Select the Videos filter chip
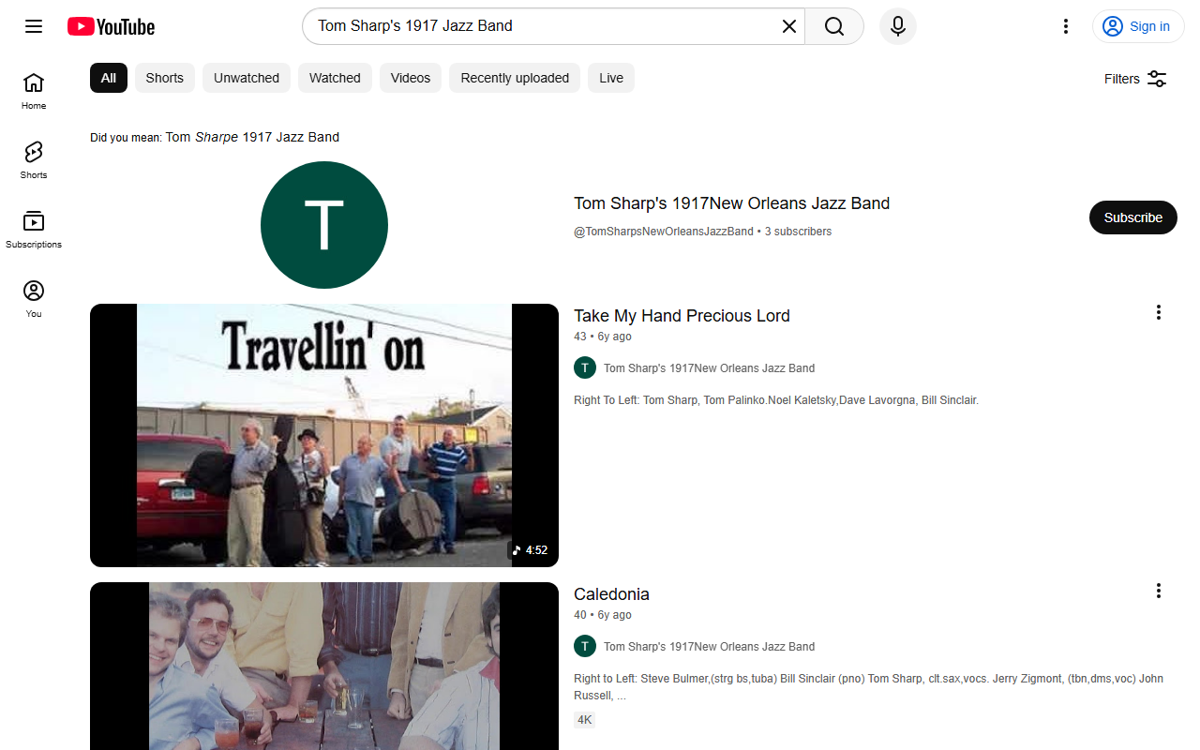 pyautogui.click(x=411, y=78)
